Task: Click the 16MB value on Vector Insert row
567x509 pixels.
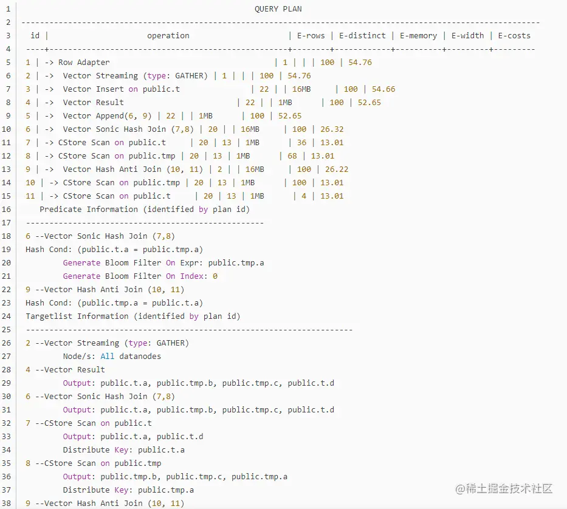Action: click(301, 89)
